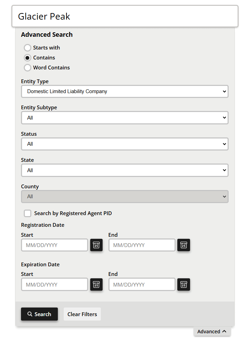The image size is (251, 346).
Task: Open the Entity Type dropdown
Action: coord(125,91)
